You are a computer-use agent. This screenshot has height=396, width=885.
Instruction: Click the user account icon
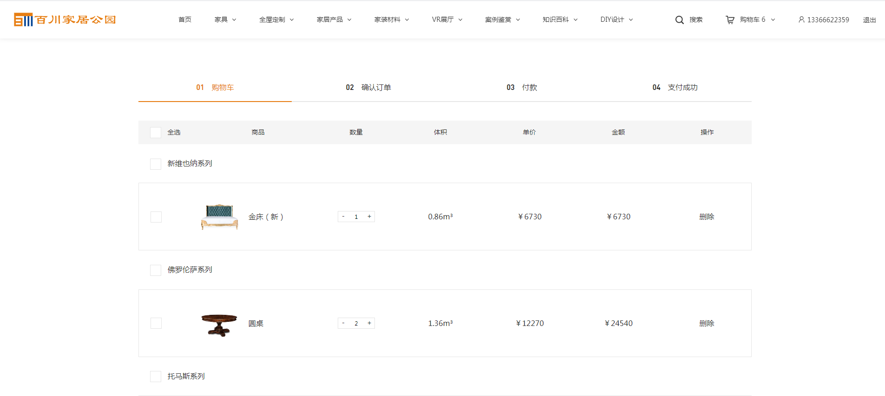click(x=801, y=20)
